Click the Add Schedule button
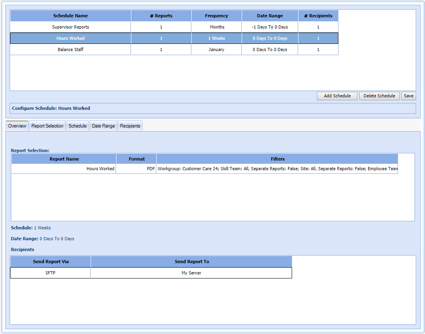425x334 pixels. coord(337,96)
